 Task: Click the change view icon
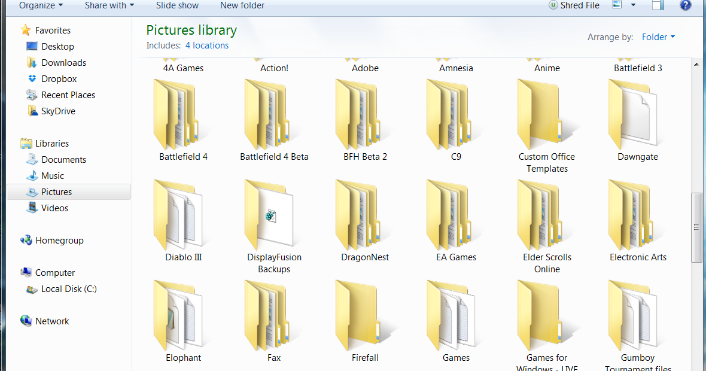pos(617,5)
